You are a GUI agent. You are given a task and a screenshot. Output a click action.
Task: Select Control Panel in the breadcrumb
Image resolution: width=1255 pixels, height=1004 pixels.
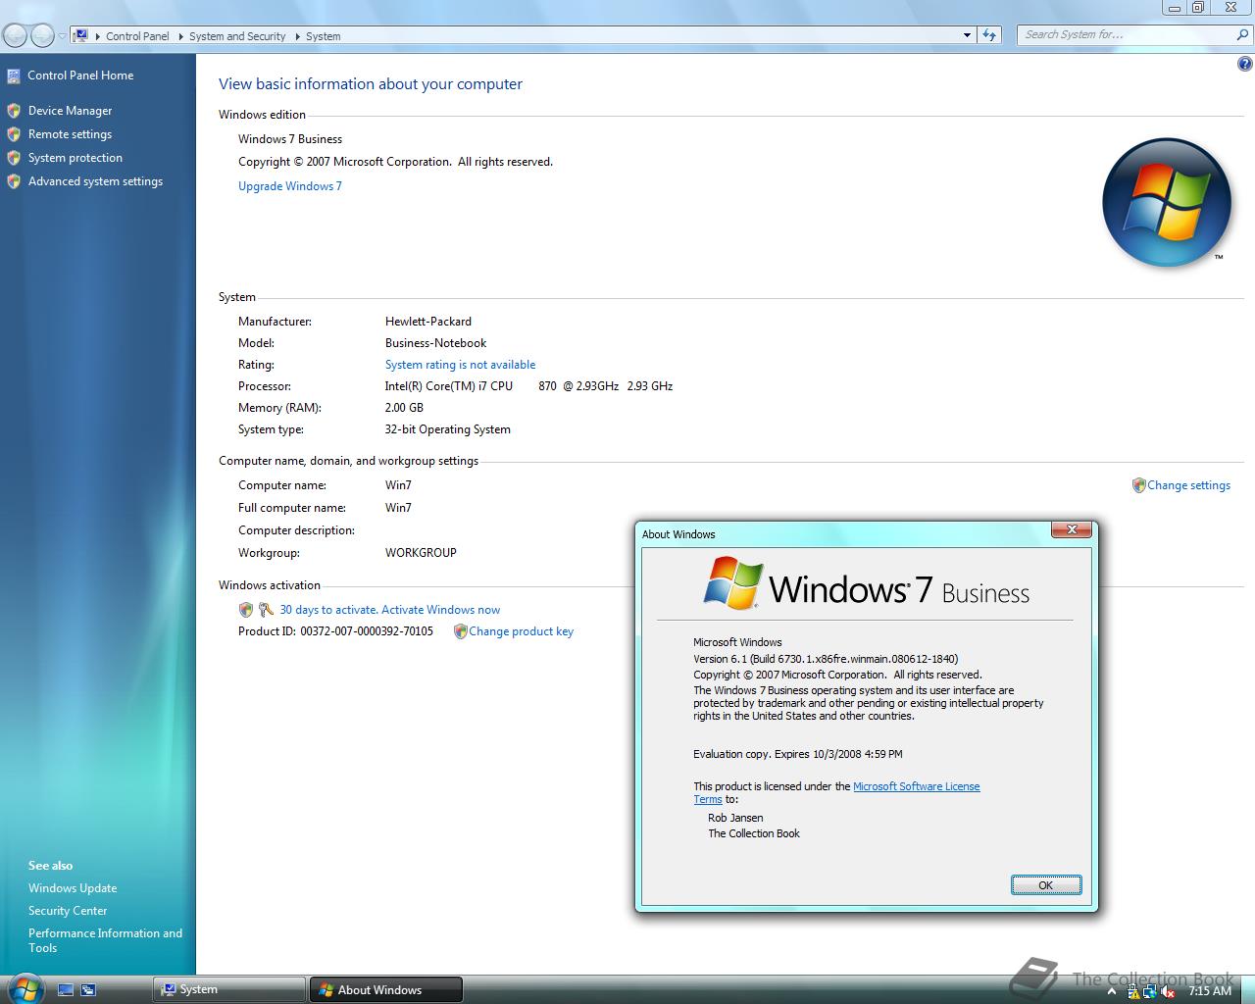click(137, 36)
